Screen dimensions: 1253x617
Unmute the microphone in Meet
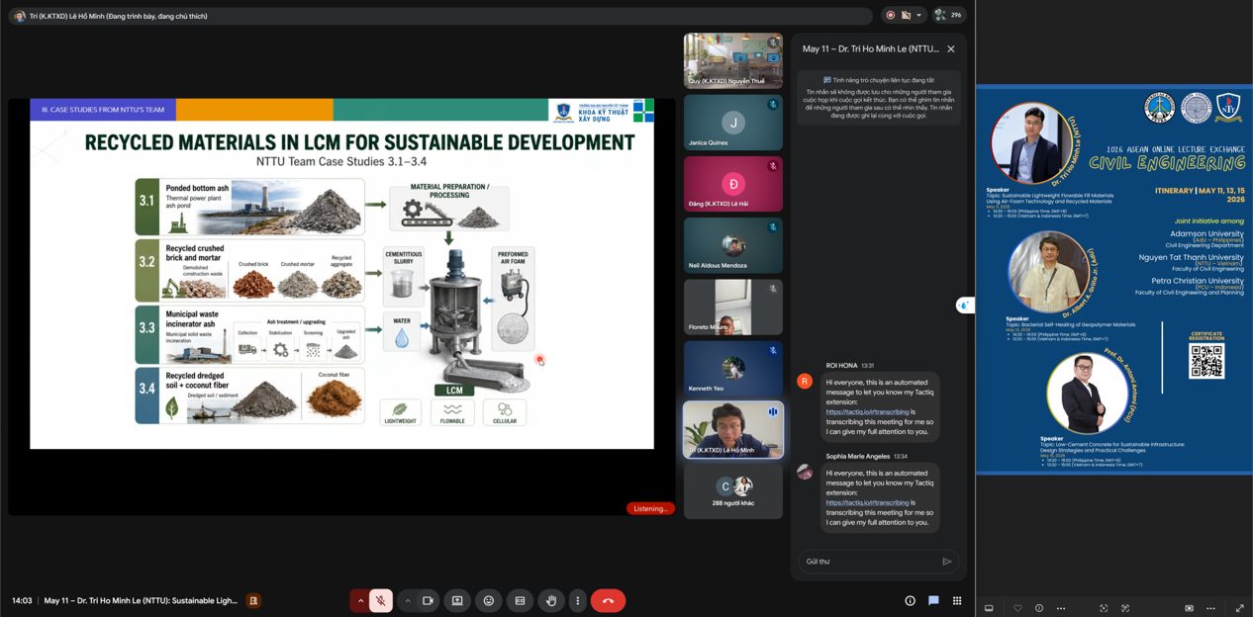pyautogui.click(x=381, y=600)
